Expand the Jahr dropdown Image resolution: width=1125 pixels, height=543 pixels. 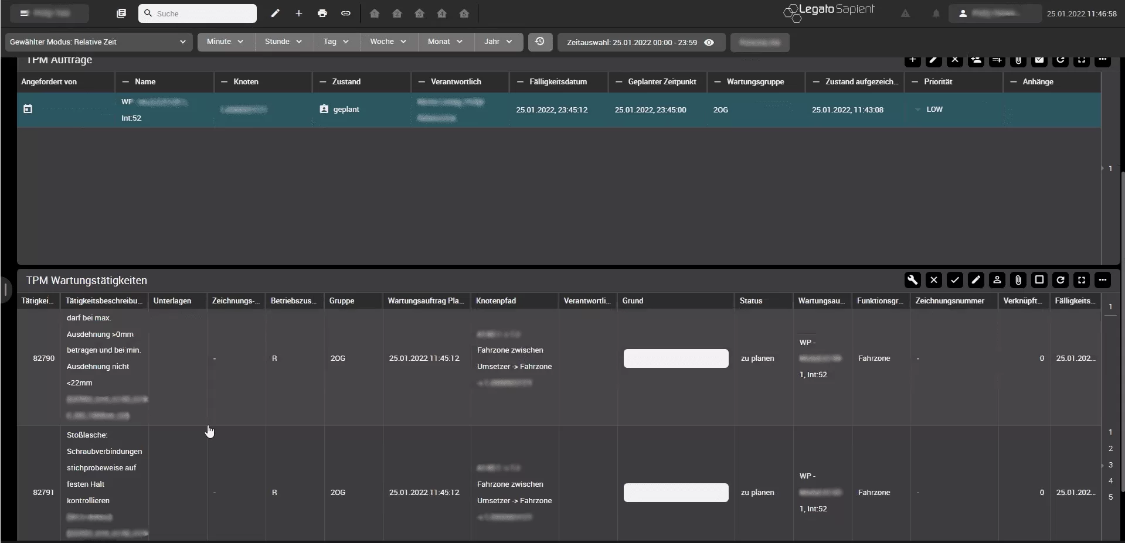pos(499,42)
